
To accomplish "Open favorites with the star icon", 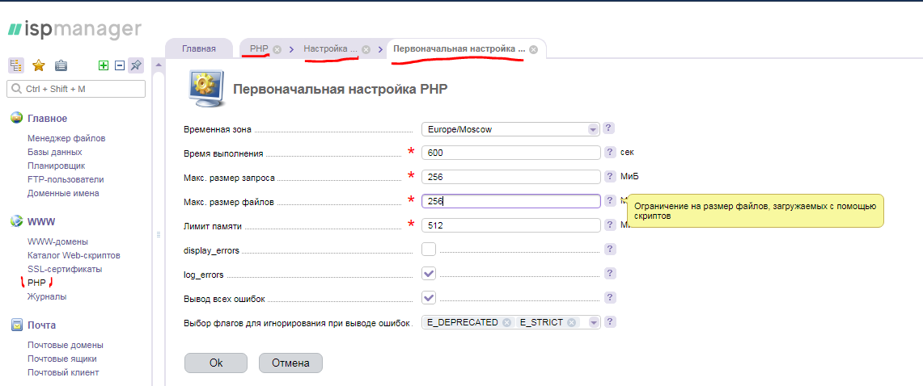I will (x=38, y=66).
